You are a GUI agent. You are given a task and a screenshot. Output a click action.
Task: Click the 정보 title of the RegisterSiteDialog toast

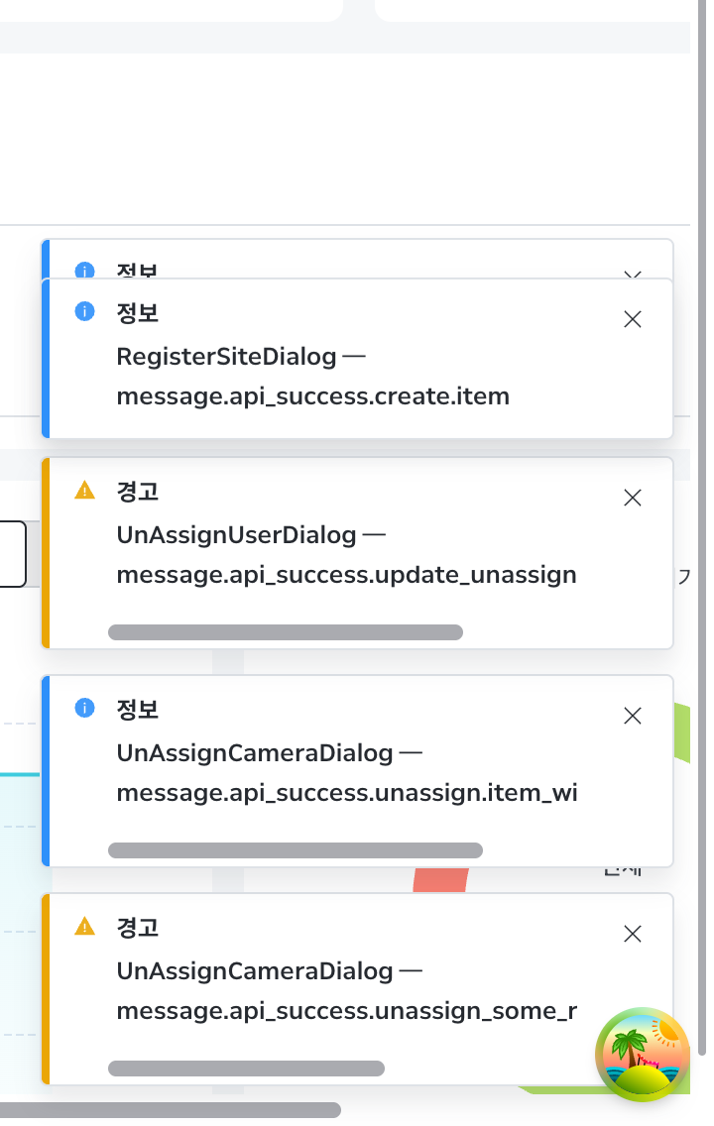pyautogui.click(x=138, y=313)
